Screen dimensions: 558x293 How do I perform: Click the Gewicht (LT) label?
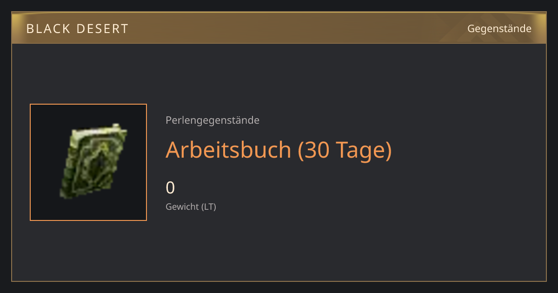coord(191,206)
